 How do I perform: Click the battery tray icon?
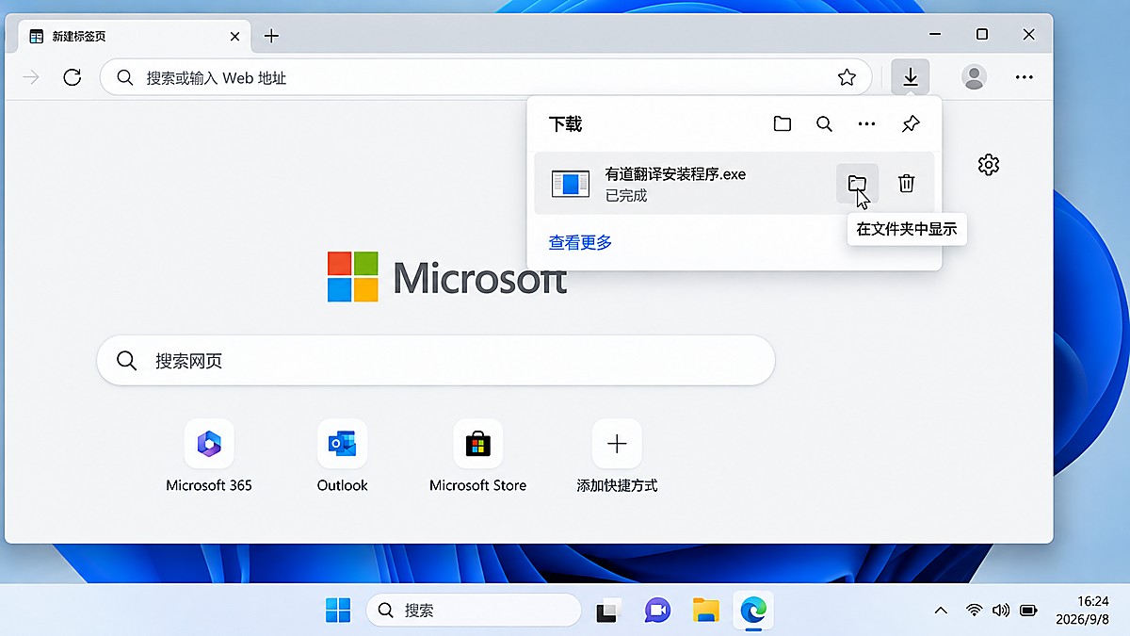tap(1028, 611)
